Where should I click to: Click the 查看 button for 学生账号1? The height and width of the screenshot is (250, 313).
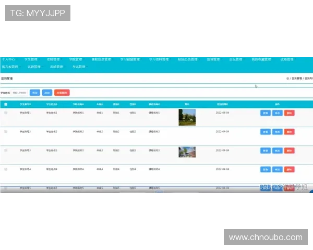266,113
